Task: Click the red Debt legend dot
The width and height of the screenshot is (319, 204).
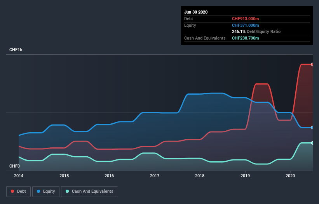Action: pos(12,191)
